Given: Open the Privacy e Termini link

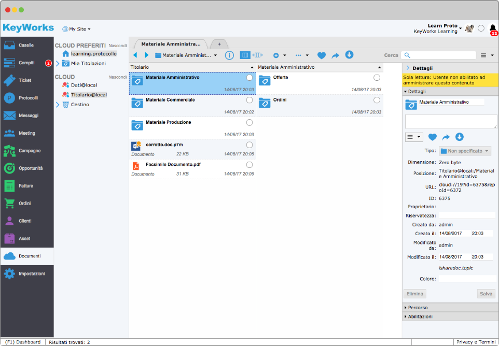Looking at the screenshot, I should [x=476, y=342].
